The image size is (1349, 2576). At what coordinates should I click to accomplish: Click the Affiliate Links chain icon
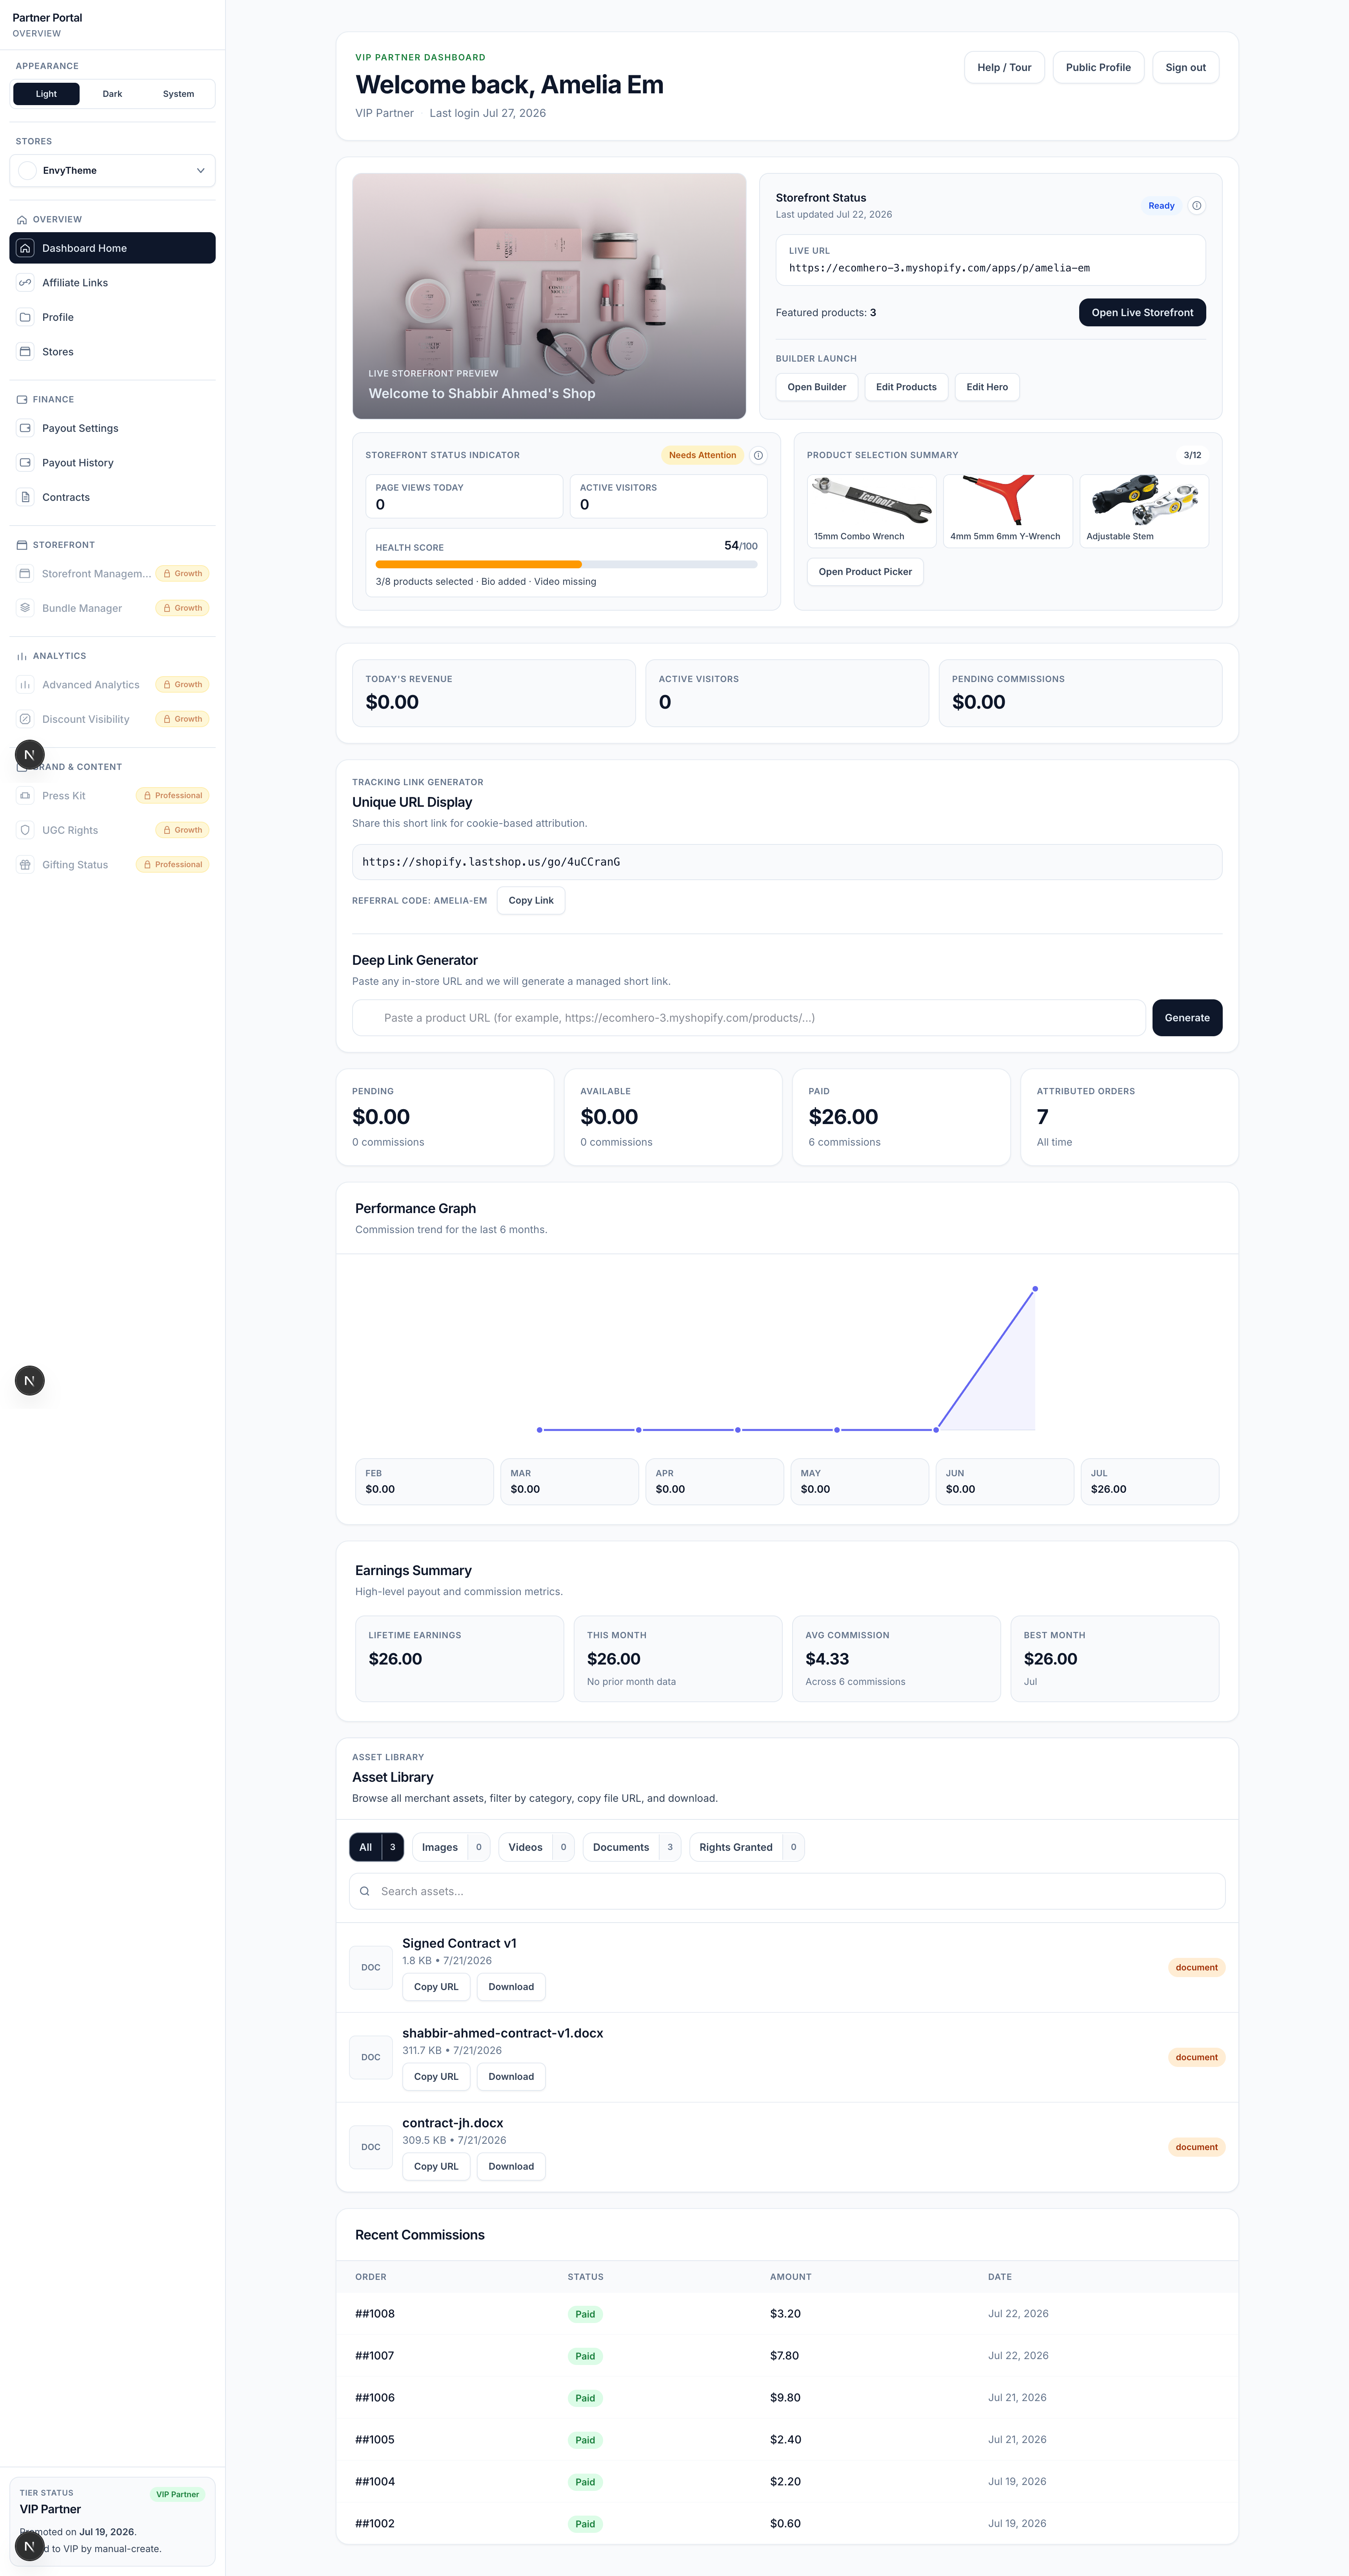(26, 283)
